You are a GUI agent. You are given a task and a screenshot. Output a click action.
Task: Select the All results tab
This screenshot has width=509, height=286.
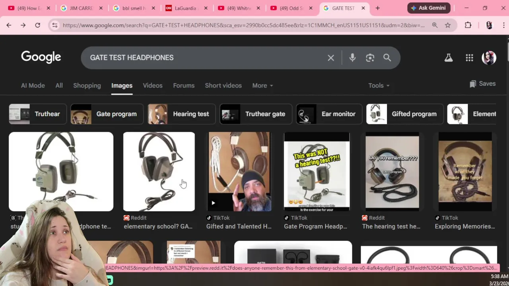pyautogui.click(x=59, y=85)
